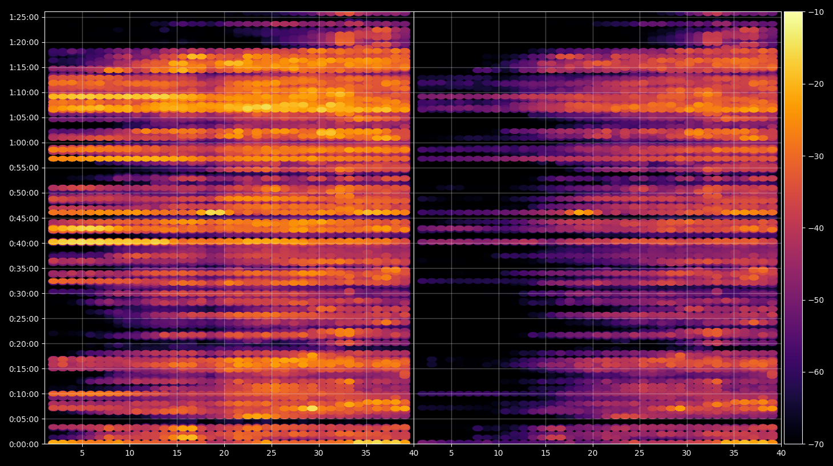The image size is (833, 466).
Task: Click the −10 colorbar tick label
Action: pos(816,12)
